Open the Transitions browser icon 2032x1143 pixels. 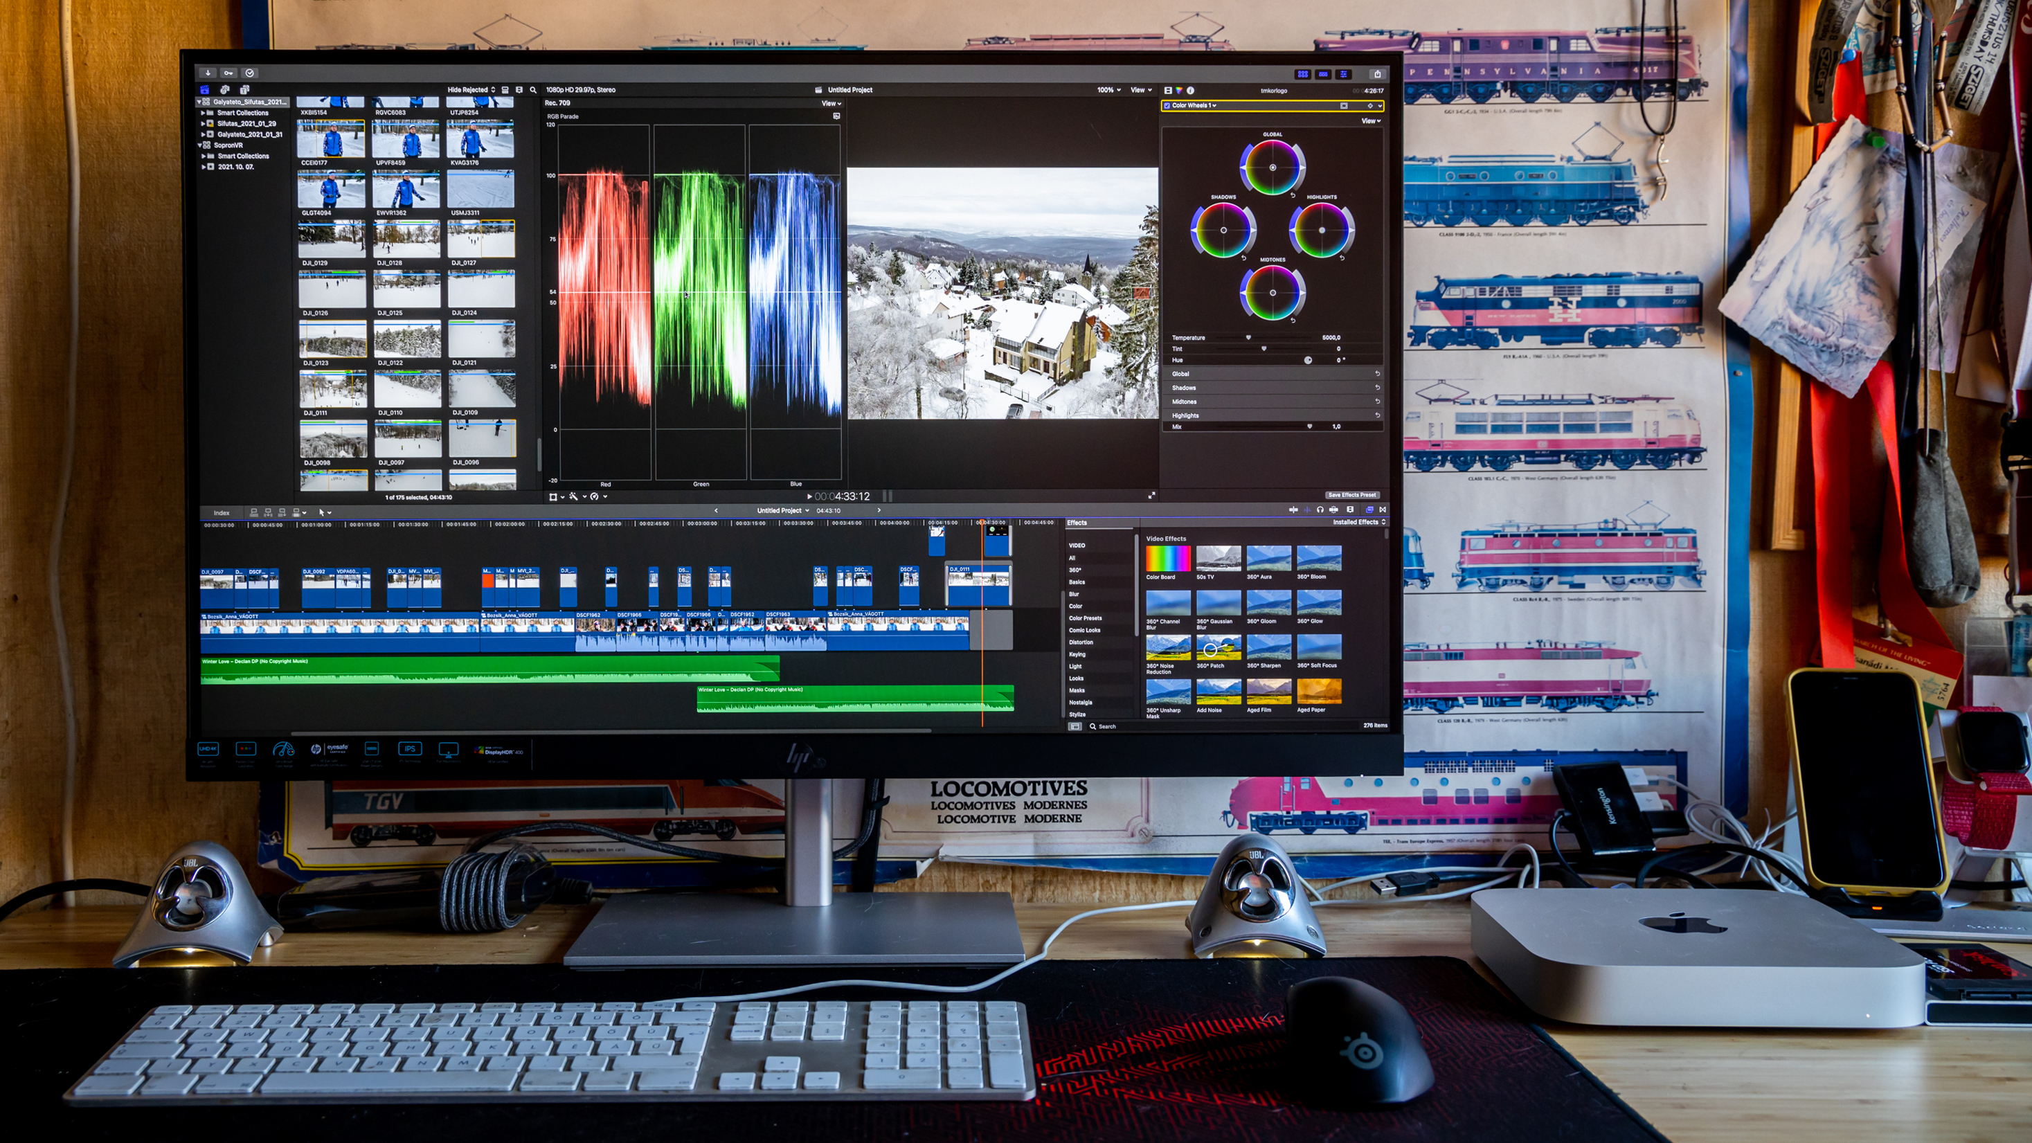coord(1382,510)
